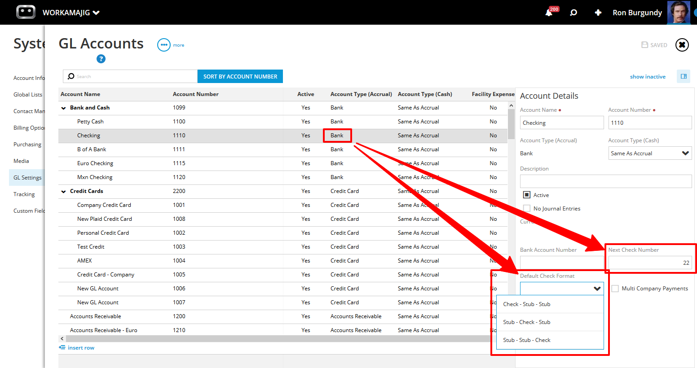Image resolution: width=697 pixels, height=368 pixels.
Task: Click the Saved disk icon
Action: tap(645, 45)
